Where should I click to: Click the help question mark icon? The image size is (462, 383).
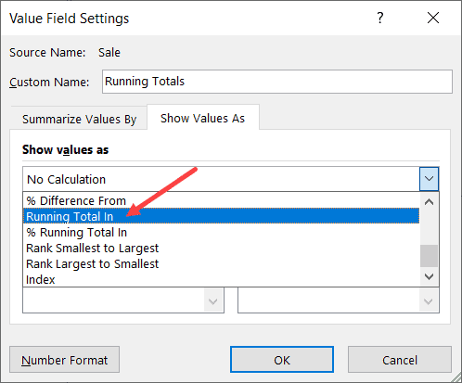(x=380, y=18)
